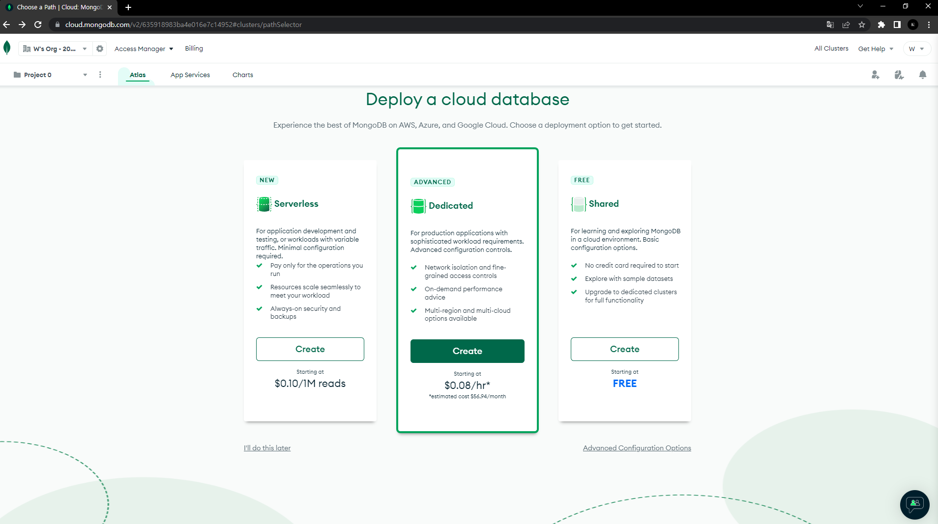Reload the page
This screenshot has width=938, height=524.
[38, 25]
